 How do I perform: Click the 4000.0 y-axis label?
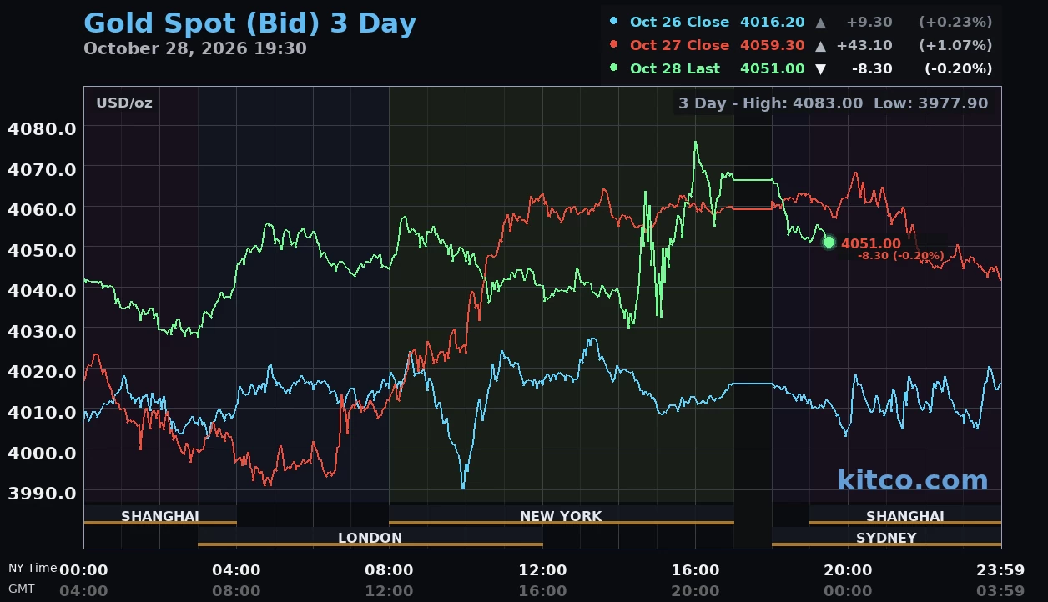42,453
